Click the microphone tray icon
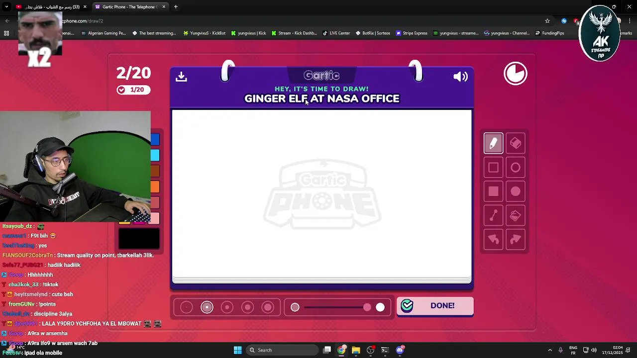The width and height of the screenshot is (637, 358). click(561, 350)
